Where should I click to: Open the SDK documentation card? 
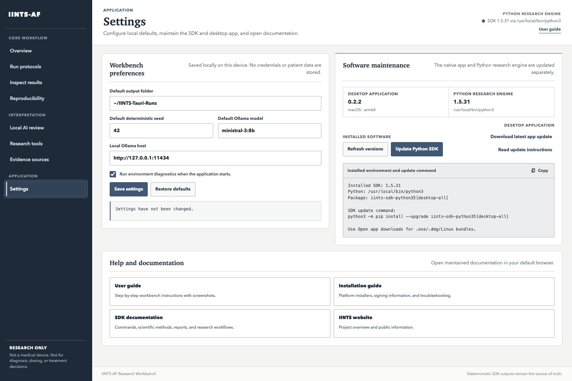220,323
